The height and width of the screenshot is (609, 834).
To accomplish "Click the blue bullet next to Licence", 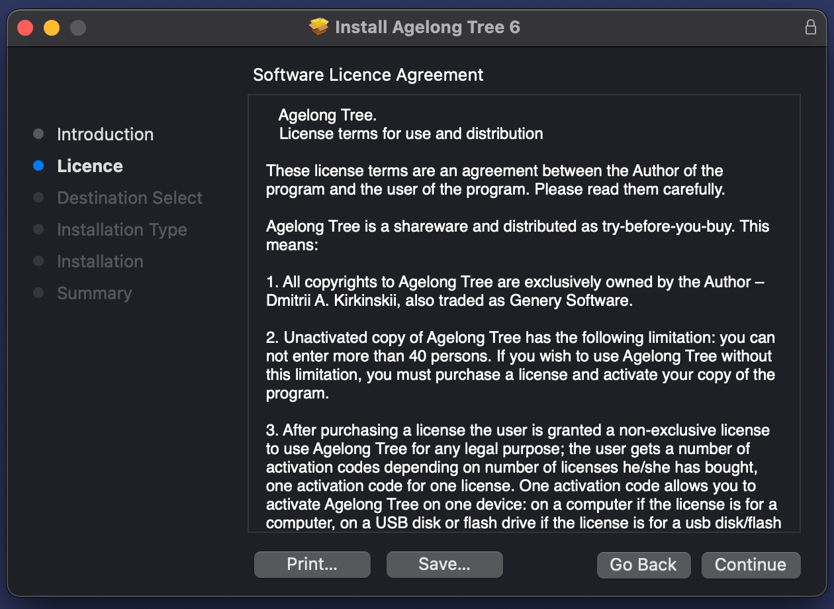I will click(38, 166).
